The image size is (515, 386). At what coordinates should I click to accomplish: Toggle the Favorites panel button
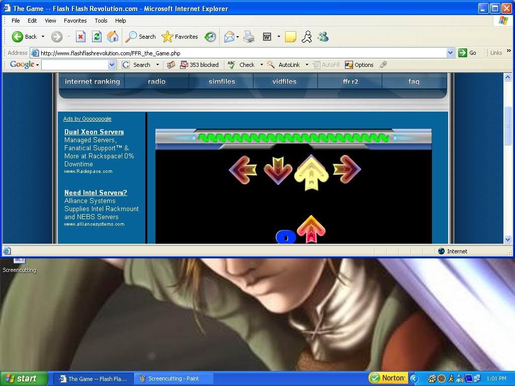tap(180, 37)
